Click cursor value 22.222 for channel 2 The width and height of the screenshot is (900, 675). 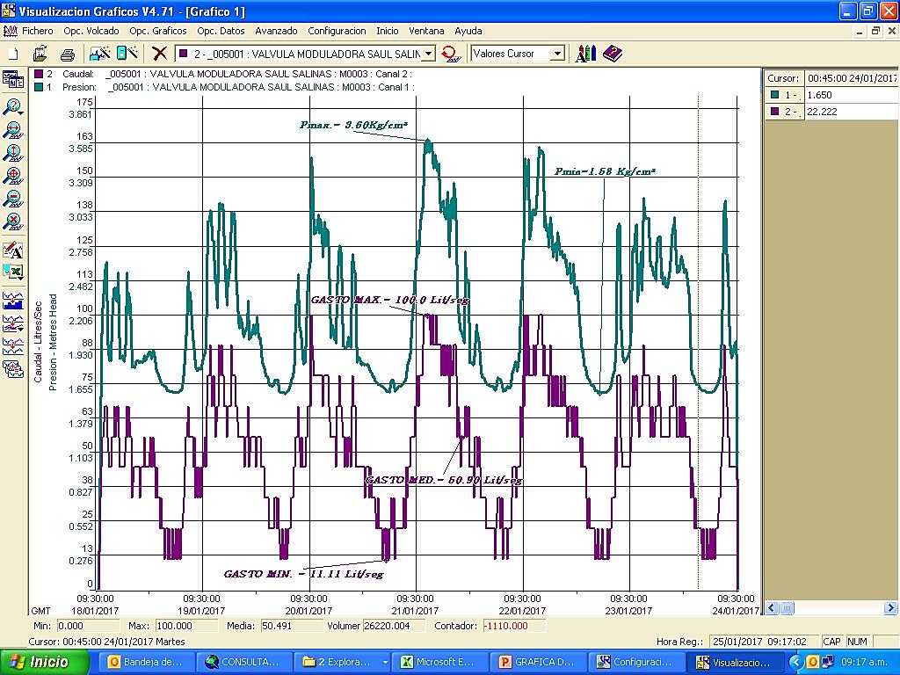[x=851, y=112]
